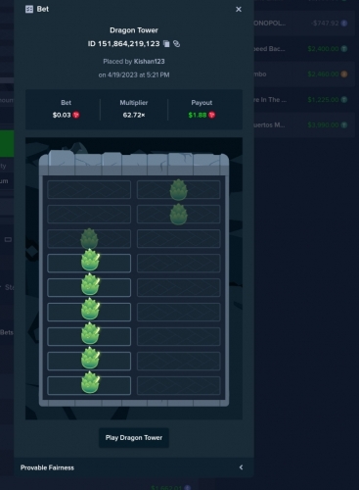The image size is (359, 490).
Task: Click the empty top-left tower tile
Action: [x=89, y=189]
